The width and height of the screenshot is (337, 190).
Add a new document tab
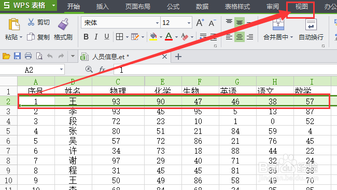tap(178, 57)
